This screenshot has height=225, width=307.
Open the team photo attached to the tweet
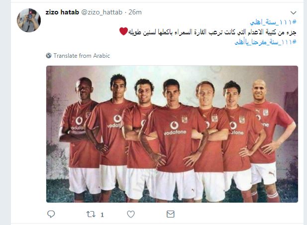coord(172,134)
